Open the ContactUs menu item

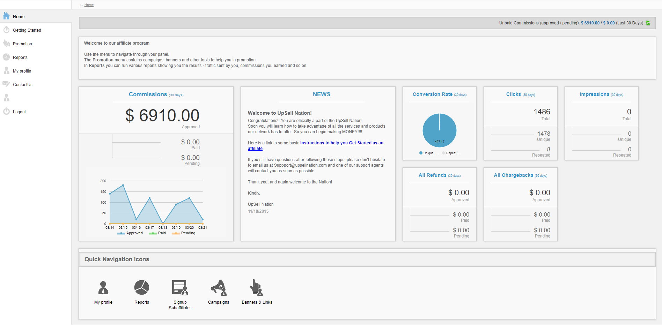click(23, 85)
